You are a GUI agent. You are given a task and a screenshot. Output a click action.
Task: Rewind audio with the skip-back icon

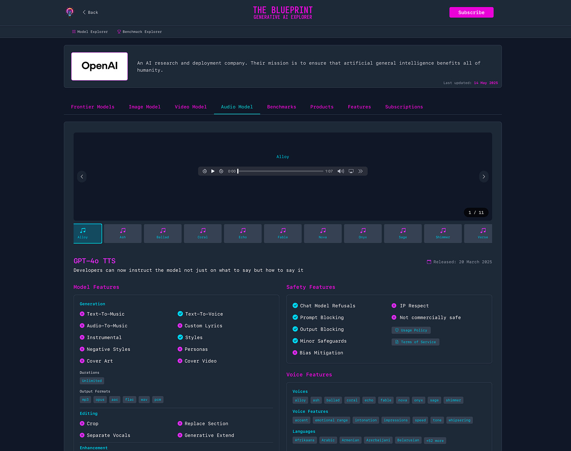pos(205,171)
